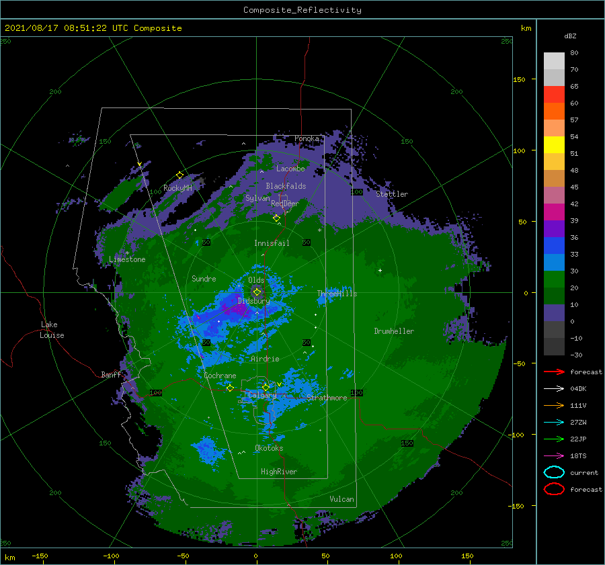Screen dimensions: 605x565
Task: Click the Calgary city label
Action: click(x=262, y=395)
